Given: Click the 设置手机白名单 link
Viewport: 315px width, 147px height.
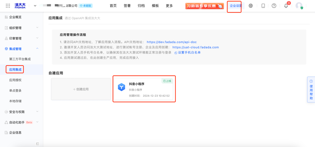Looking at the screenshot, I should [x=188, y=53].
